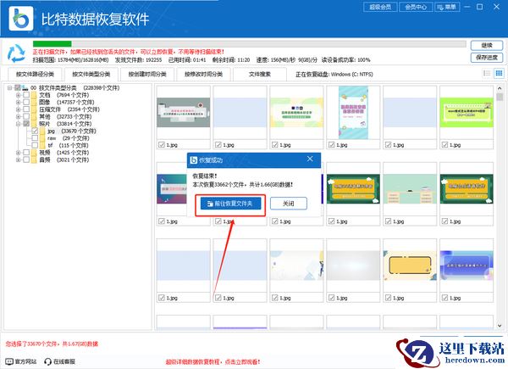Click the 照片 folder icon
The image size is (508, 369).
click(x=34, y=124)
